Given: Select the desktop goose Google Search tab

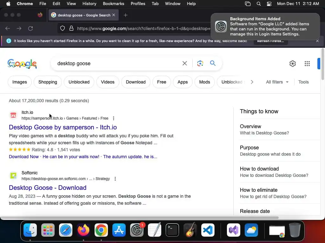Looking at the screenshot, I should pos(84,15).
